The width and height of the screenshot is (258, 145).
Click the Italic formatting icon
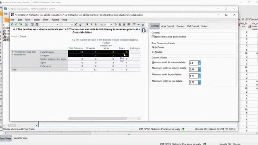tap(92, 24)
